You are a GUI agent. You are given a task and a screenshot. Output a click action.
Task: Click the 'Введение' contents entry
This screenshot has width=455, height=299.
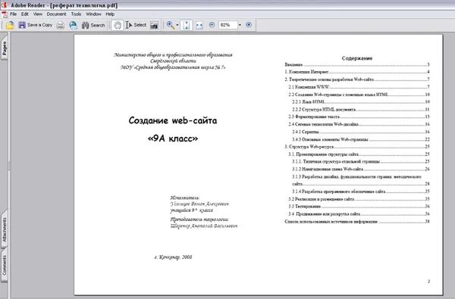point(357,64)
